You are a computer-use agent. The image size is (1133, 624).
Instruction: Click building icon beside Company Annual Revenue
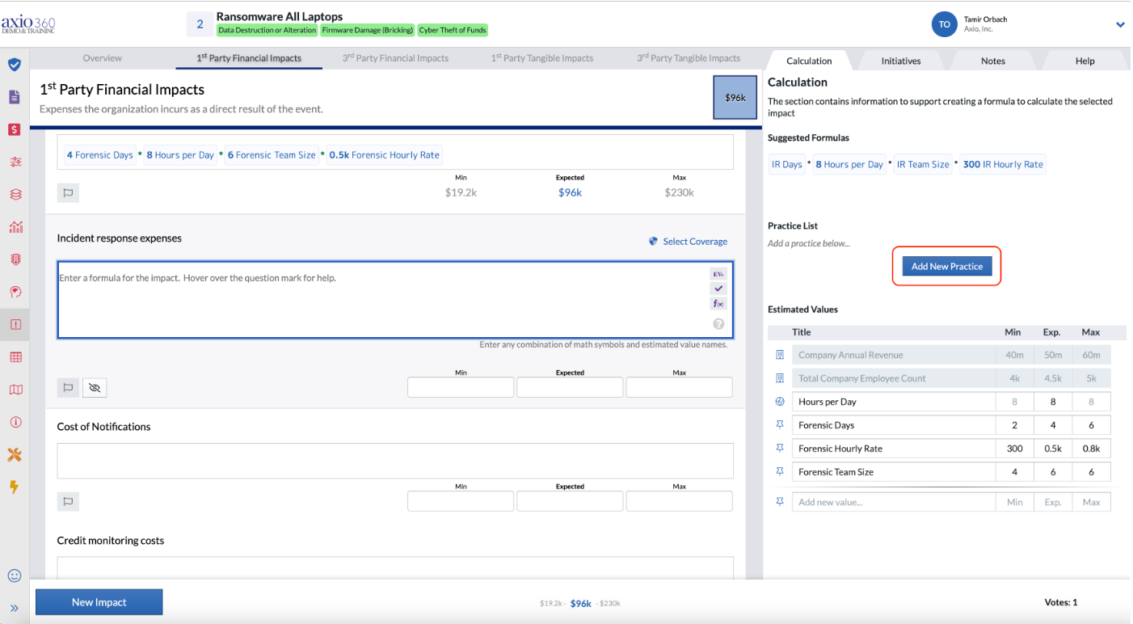[x=780, y=355]
